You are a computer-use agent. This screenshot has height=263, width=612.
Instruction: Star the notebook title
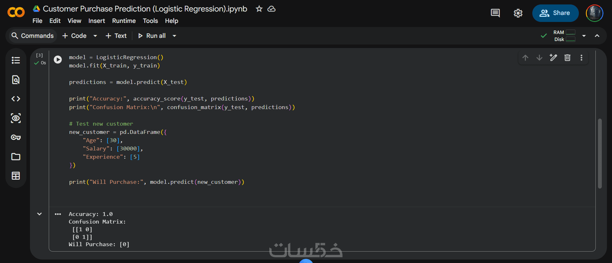[x=259, y=9]
